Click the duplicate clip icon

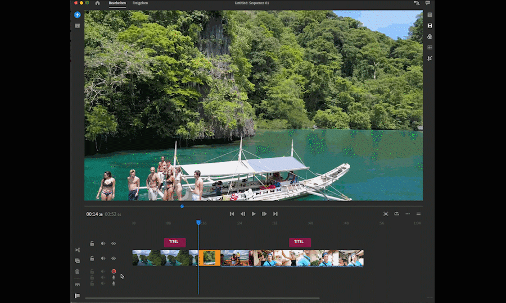(77, 261)
